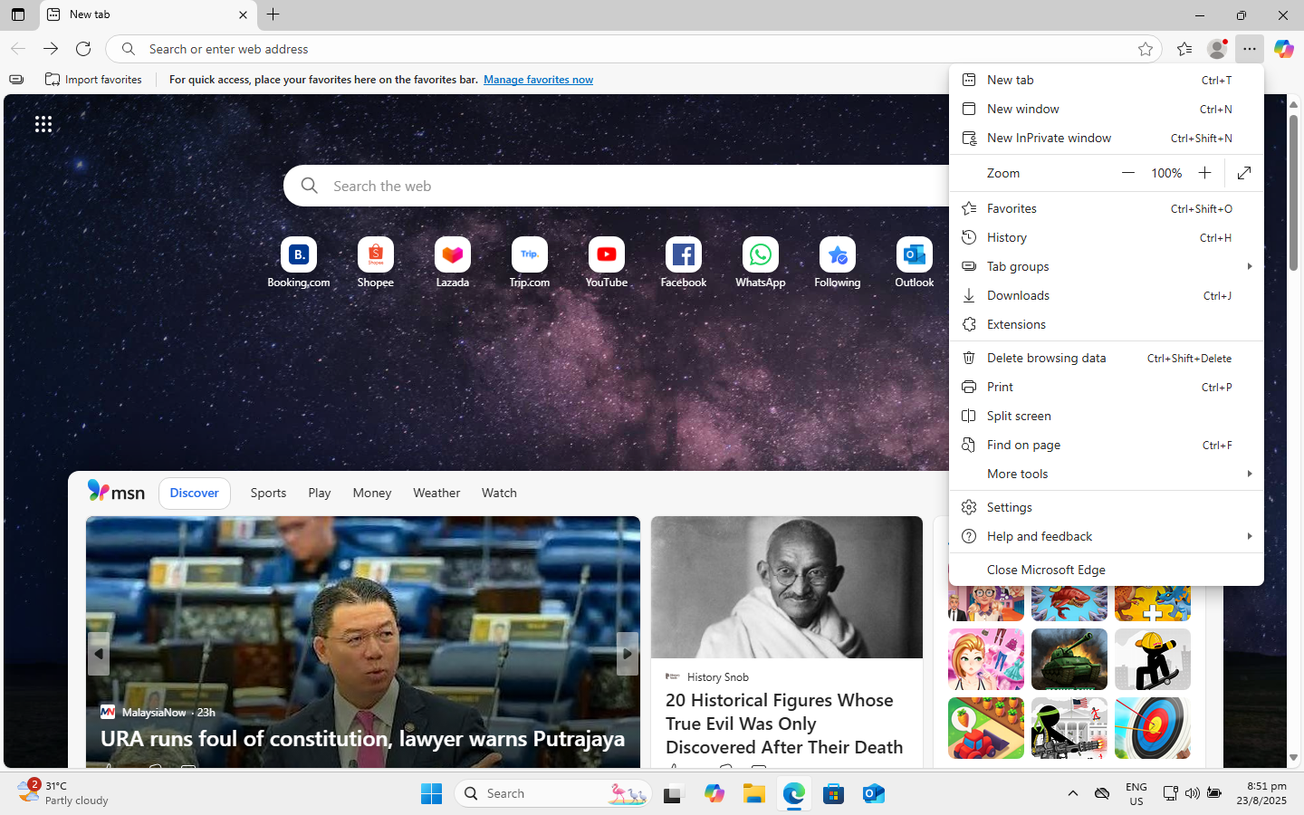Expand the Tab groups submenu
Viewport: 1304px width, 815px height.
click(x=1107, y=266)
